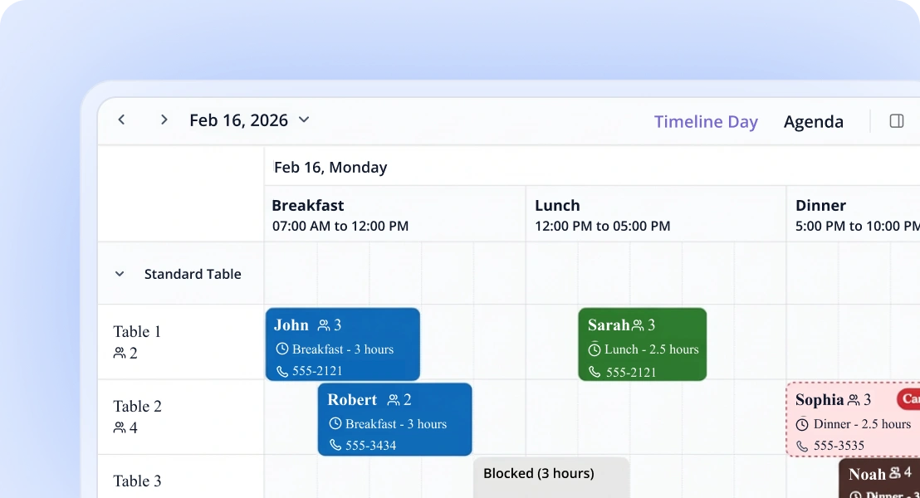920x498 pixels.
Task: Click clock icon in Sarah's reservation
Action: (x=595, y=349)
